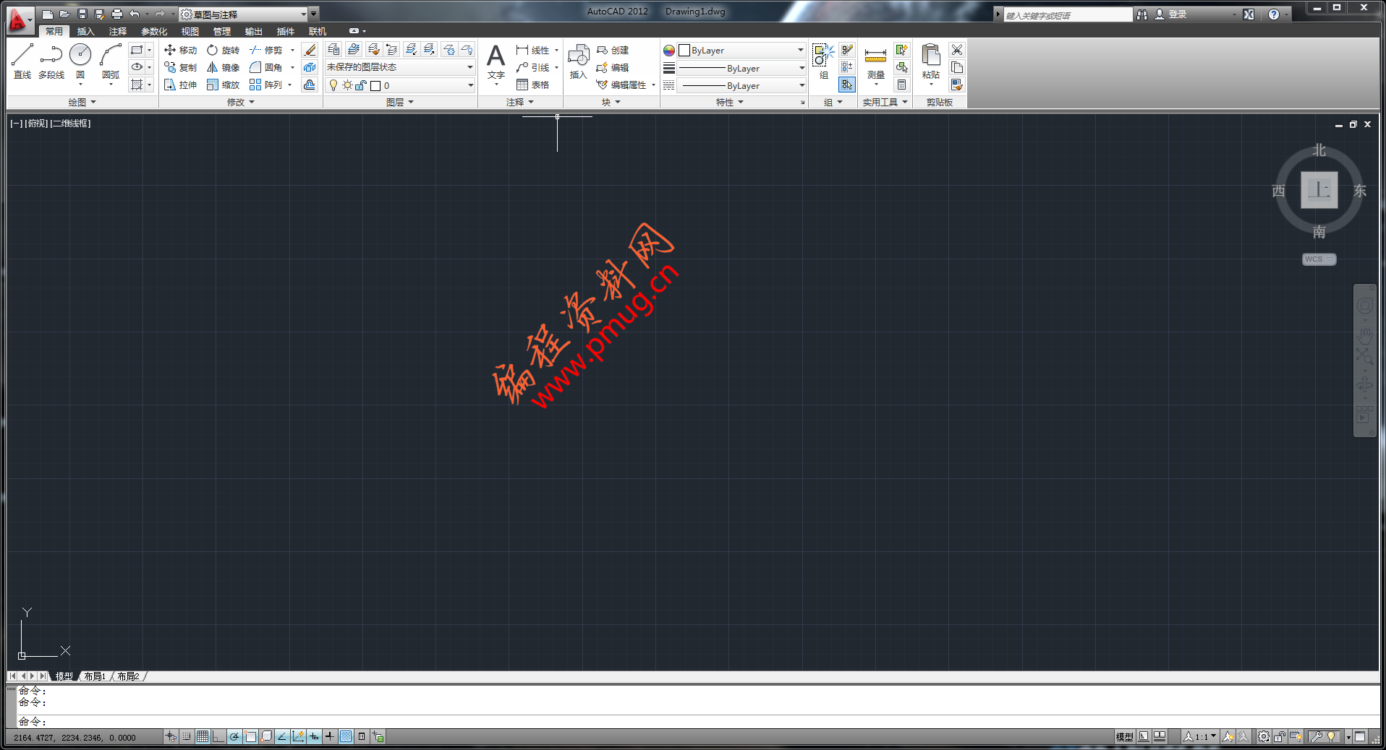Click the layer 0 color swatch
Viewport: 1386px width, 750px height.
coord(375,85)
